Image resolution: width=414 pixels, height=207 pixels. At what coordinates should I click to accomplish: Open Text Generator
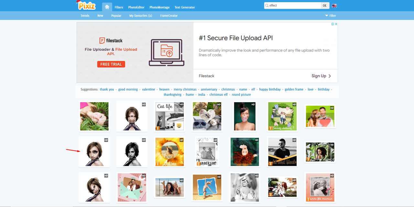[185, 7]
